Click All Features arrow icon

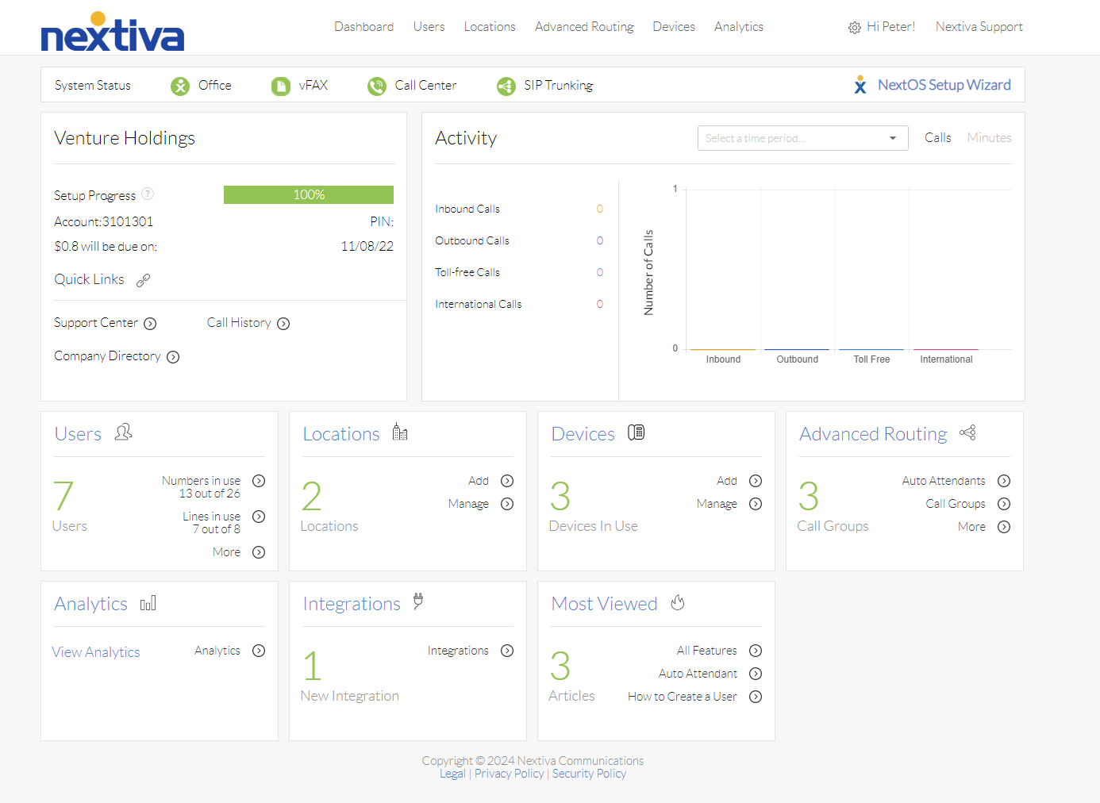point(756,651)
